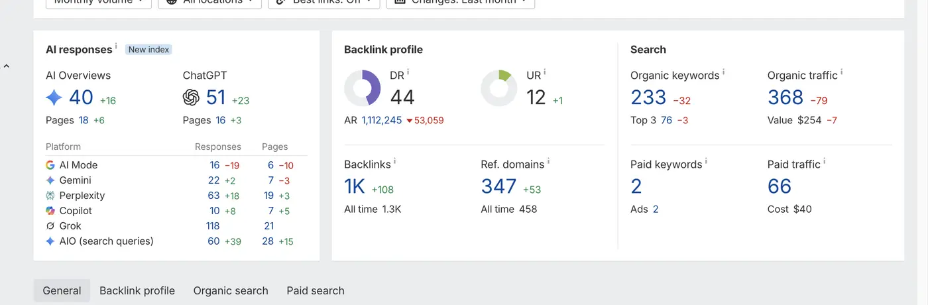Click the New index badge

(x=148, y=50)
